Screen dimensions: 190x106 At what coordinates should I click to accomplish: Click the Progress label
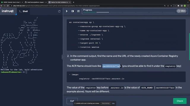(x=88, y=10)
